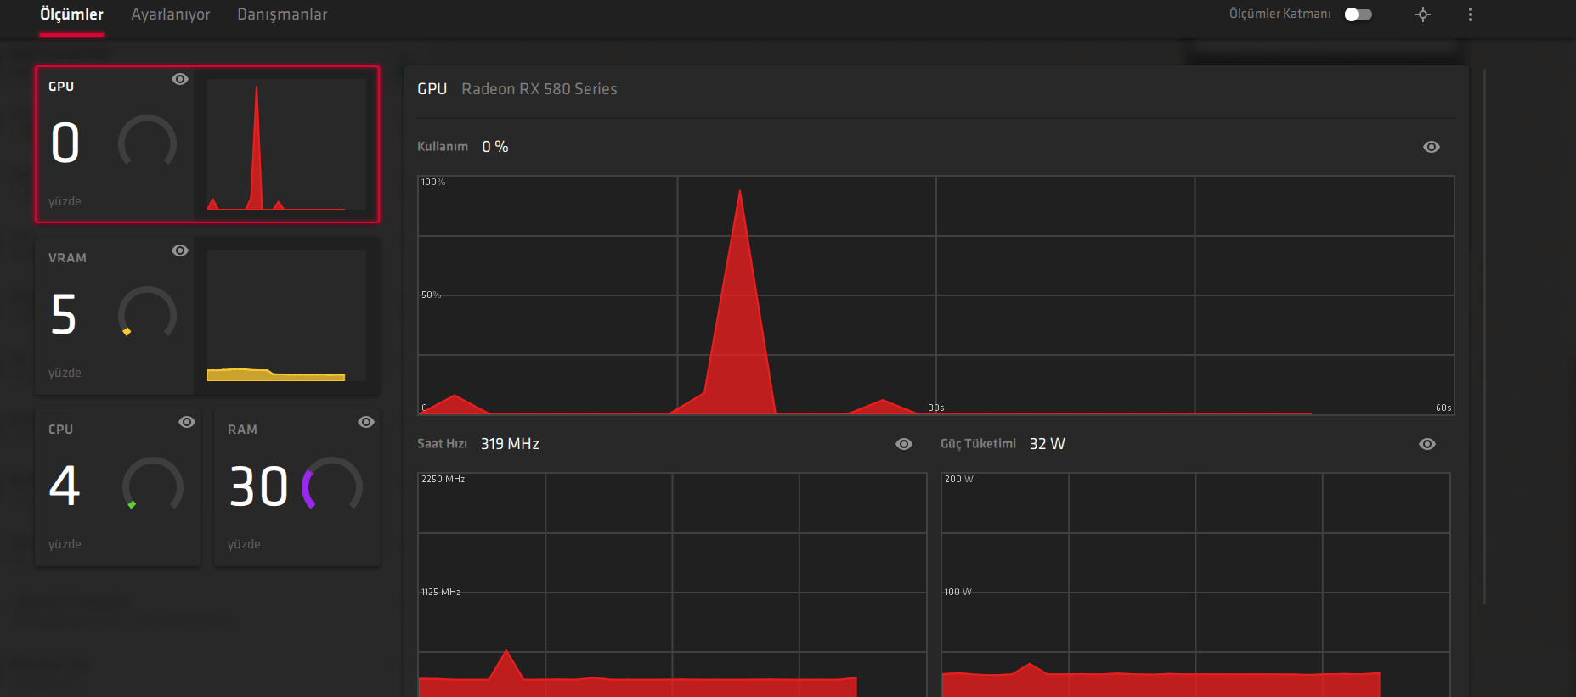Click the '319 MHz' clock speed value
The height and width of the screenshot is (697, 1576).
510,444
